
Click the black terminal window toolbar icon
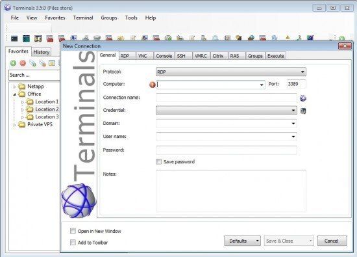[14, 38]
